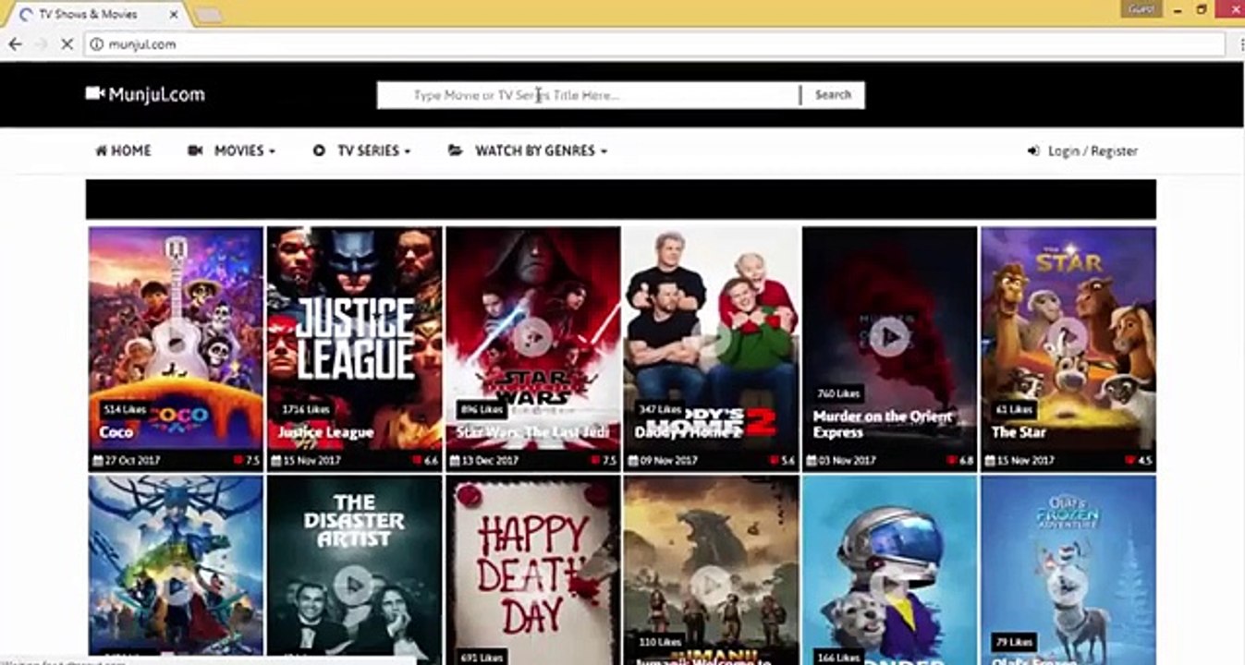1245x665 pixels.
Task: Open The Star title link
Action: point(1019,432)
